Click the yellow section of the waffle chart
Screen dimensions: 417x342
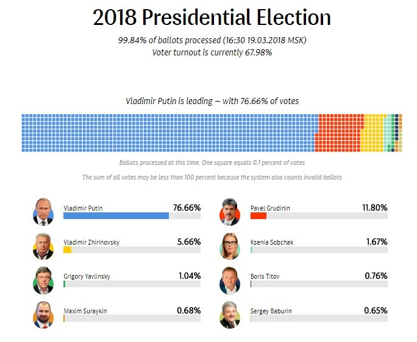373,131
